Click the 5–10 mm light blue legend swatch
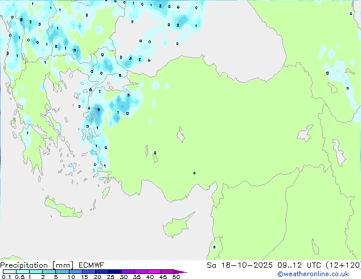This screenshot has width=361, height=279. pyautogui.click(x=62, y=272)
